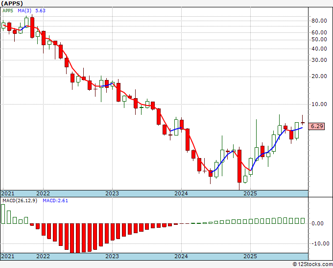Screen dimensions: 333x268
Task: Click the MA(3) legend label
Action: pos(25,11)
